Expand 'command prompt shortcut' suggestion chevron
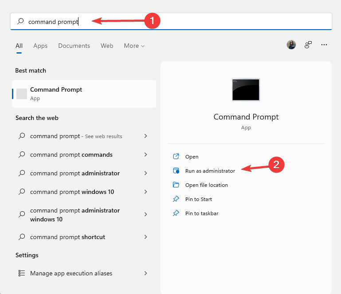The width and height of the screenshot is (341, 294). click(145, 237)
